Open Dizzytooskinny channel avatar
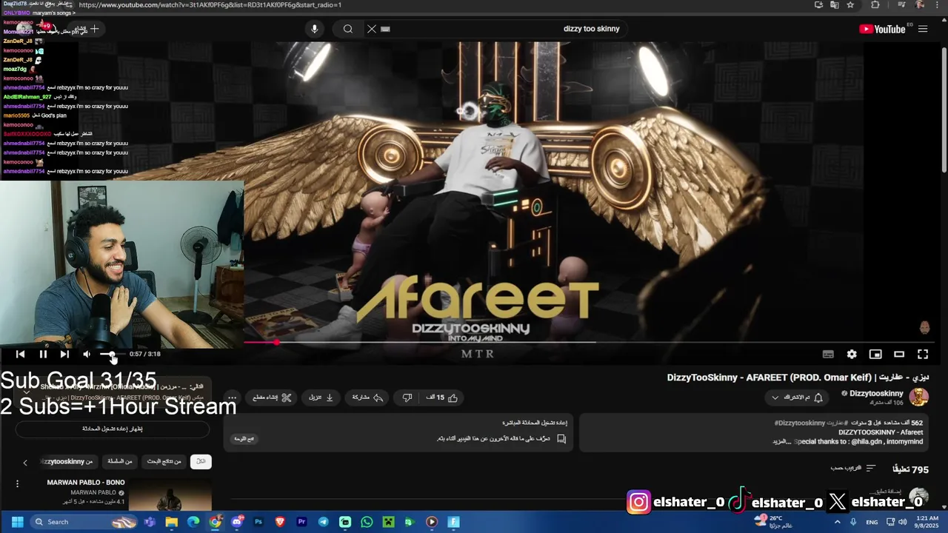 [918, 397]
